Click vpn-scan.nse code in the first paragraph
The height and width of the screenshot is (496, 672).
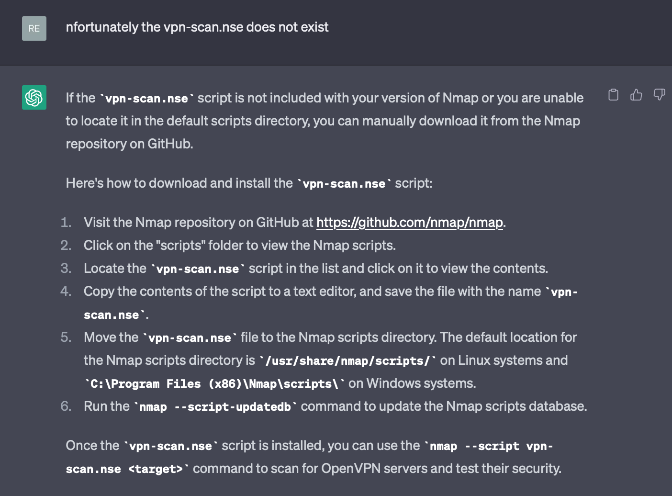point(146,98)
